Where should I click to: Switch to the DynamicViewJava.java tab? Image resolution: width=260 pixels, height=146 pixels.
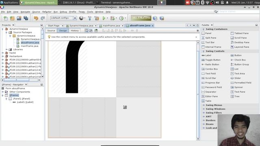(81, 26)
